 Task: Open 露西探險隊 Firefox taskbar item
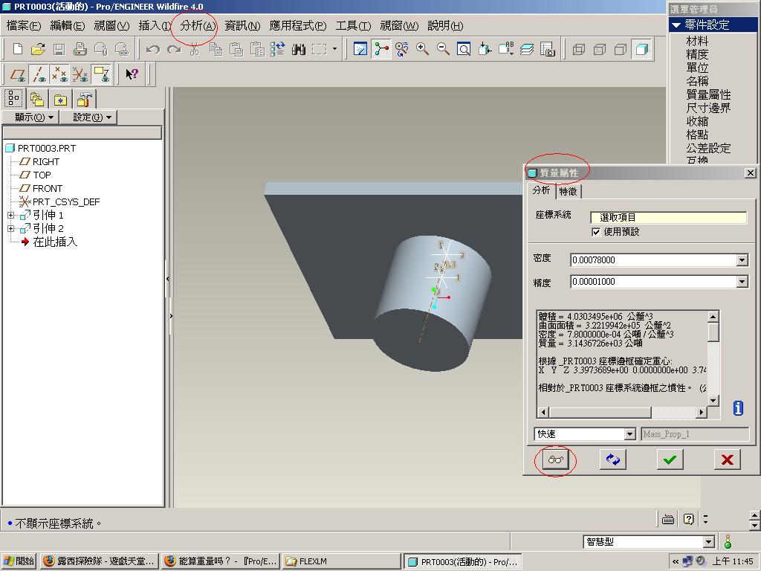[x=100, y=561]
